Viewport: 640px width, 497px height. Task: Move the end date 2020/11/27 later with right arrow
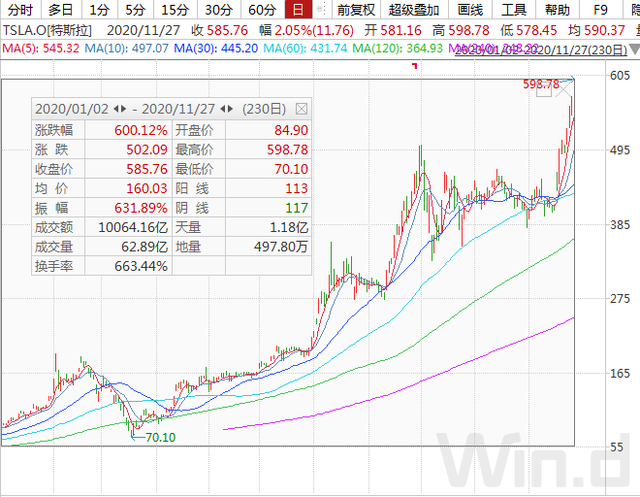click(x=231, y=109)
